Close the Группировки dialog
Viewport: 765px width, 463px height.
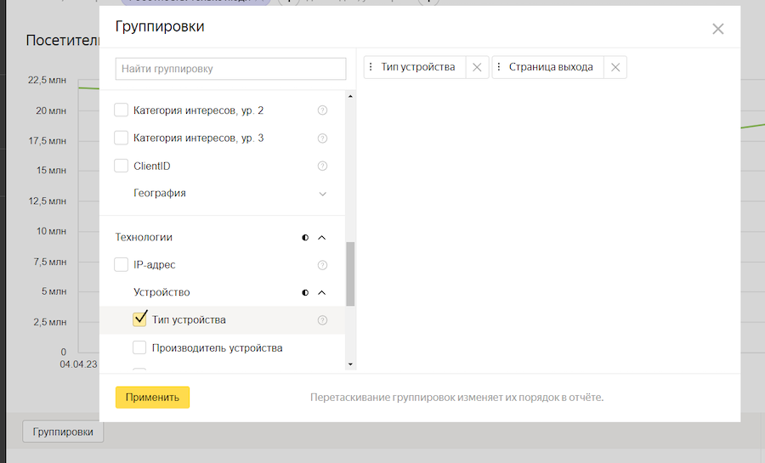717,29
